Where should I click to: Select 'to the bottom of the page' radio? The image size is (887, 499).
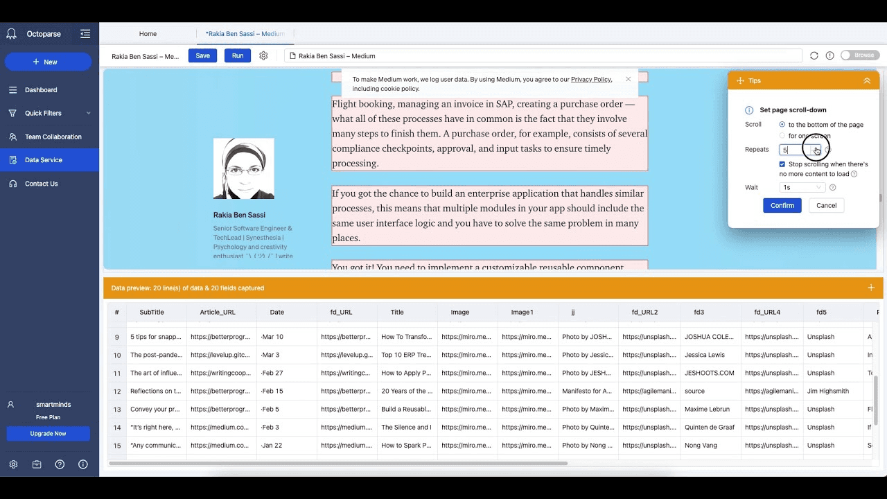782,125
